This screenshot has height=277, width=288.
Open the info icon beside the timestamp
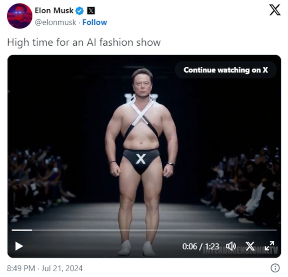(275, 268)
